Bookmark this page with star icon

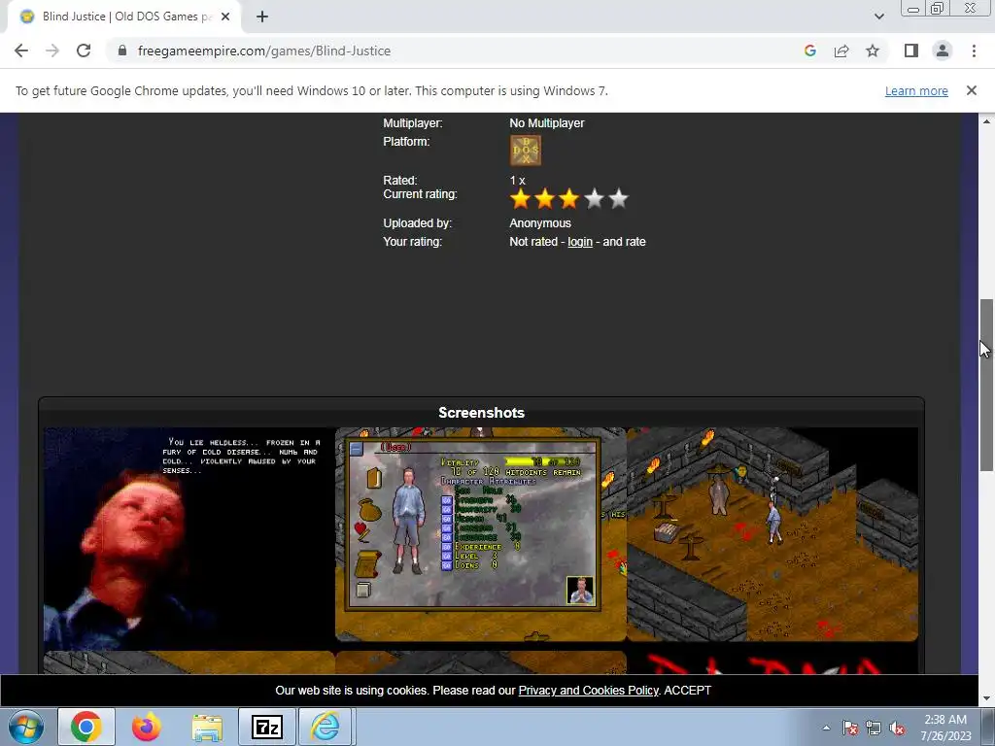pyautogui.click(x=873, y=51)
